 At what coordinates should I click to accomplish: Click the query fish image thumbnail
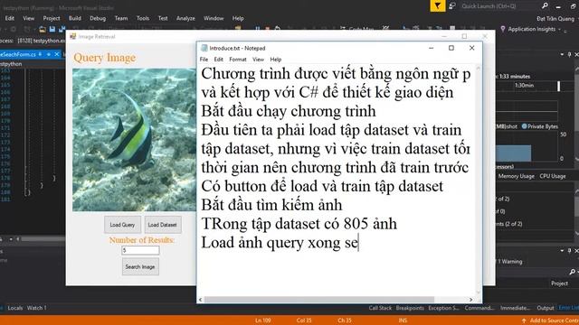tap(135, 140)
